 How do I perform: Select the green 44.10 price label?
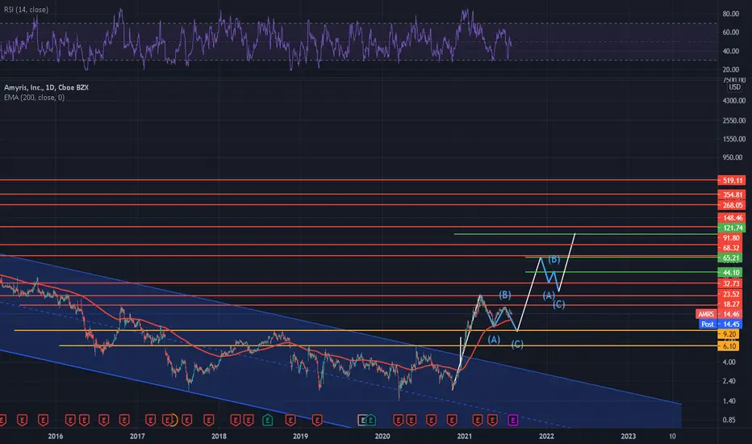[730, 273]
